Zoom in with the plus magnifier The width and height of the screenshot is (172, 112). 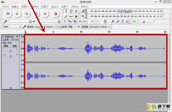pyautogui.click(x=113, y=22)
